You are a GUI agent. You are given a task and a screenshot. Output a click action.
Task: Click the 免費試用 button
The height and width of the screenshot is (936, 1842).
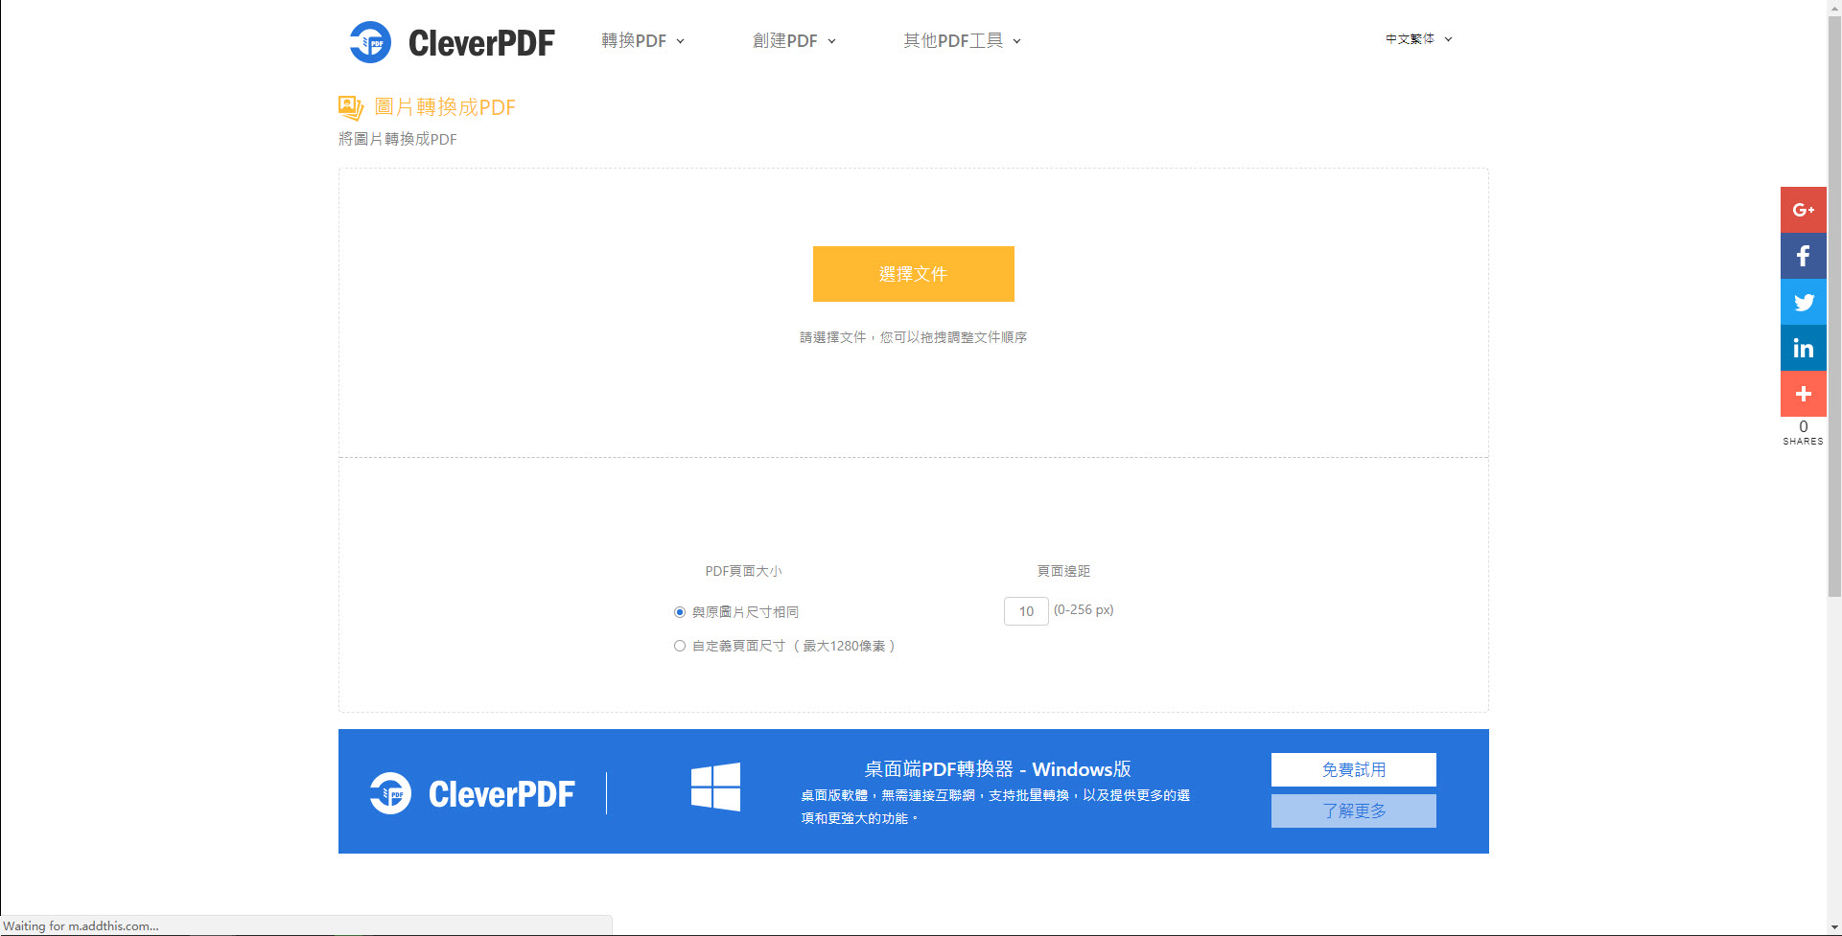[x=1353, y=769]
